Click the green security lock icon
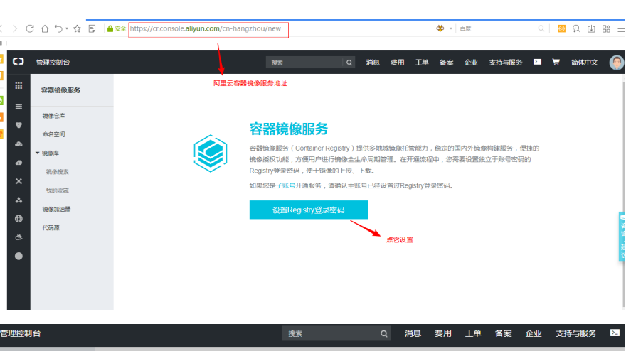 (x=110, y=28)
